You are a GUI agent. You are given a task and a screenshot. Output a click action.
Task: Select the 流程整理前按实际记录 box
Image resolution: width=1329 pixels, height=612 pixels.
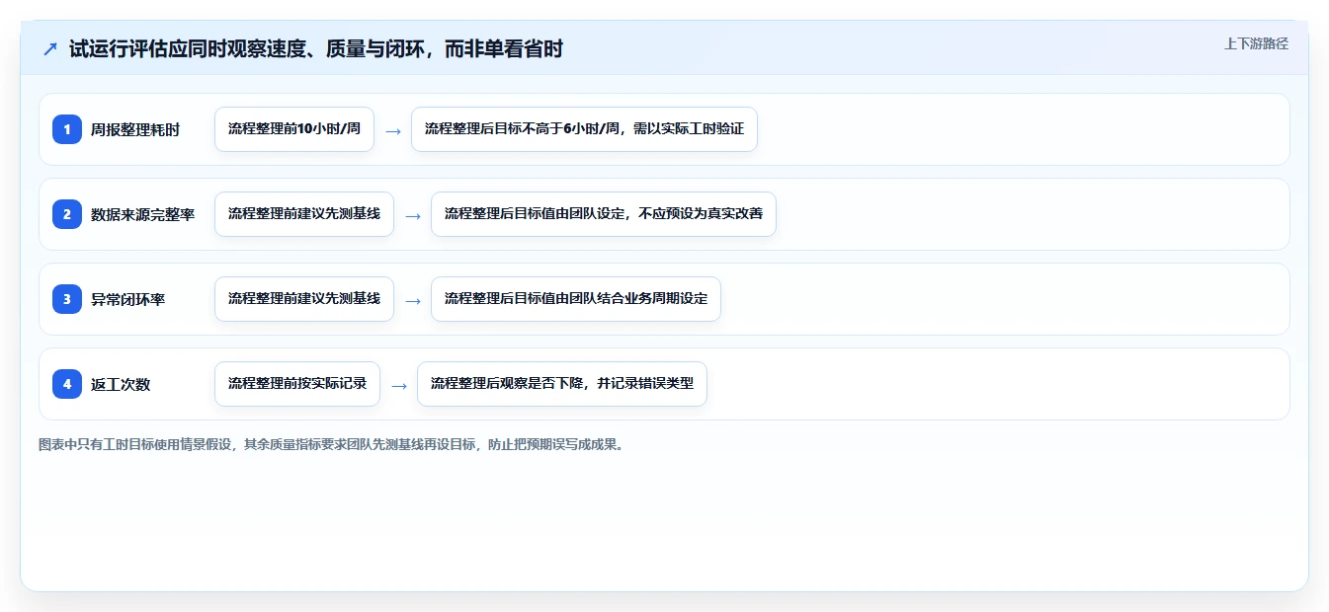pyautogui.click(x=297, y=384)
